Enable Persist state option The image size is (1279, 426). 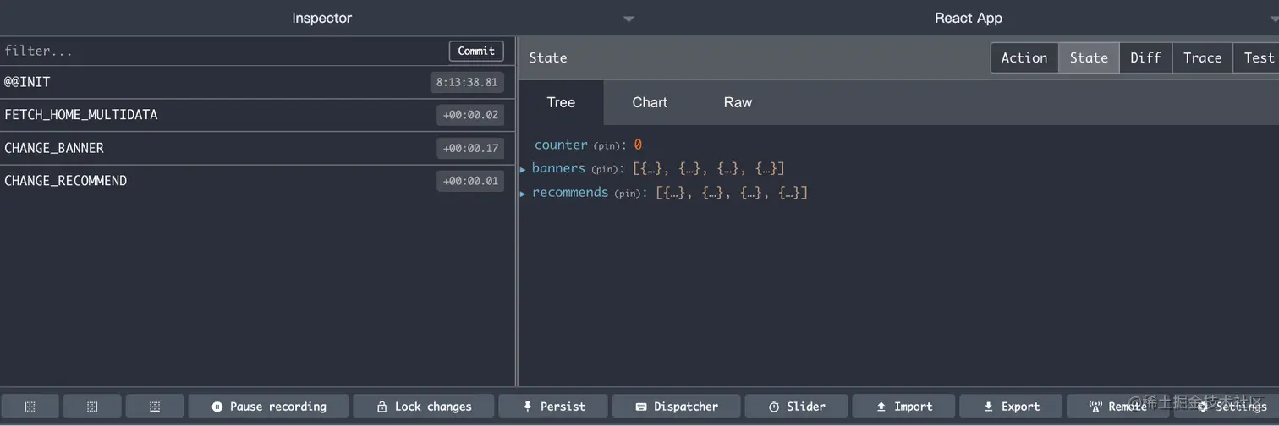(x=553, y=407)
